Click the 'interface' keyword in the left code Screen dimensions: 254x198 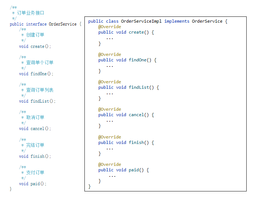click(36, 24)
